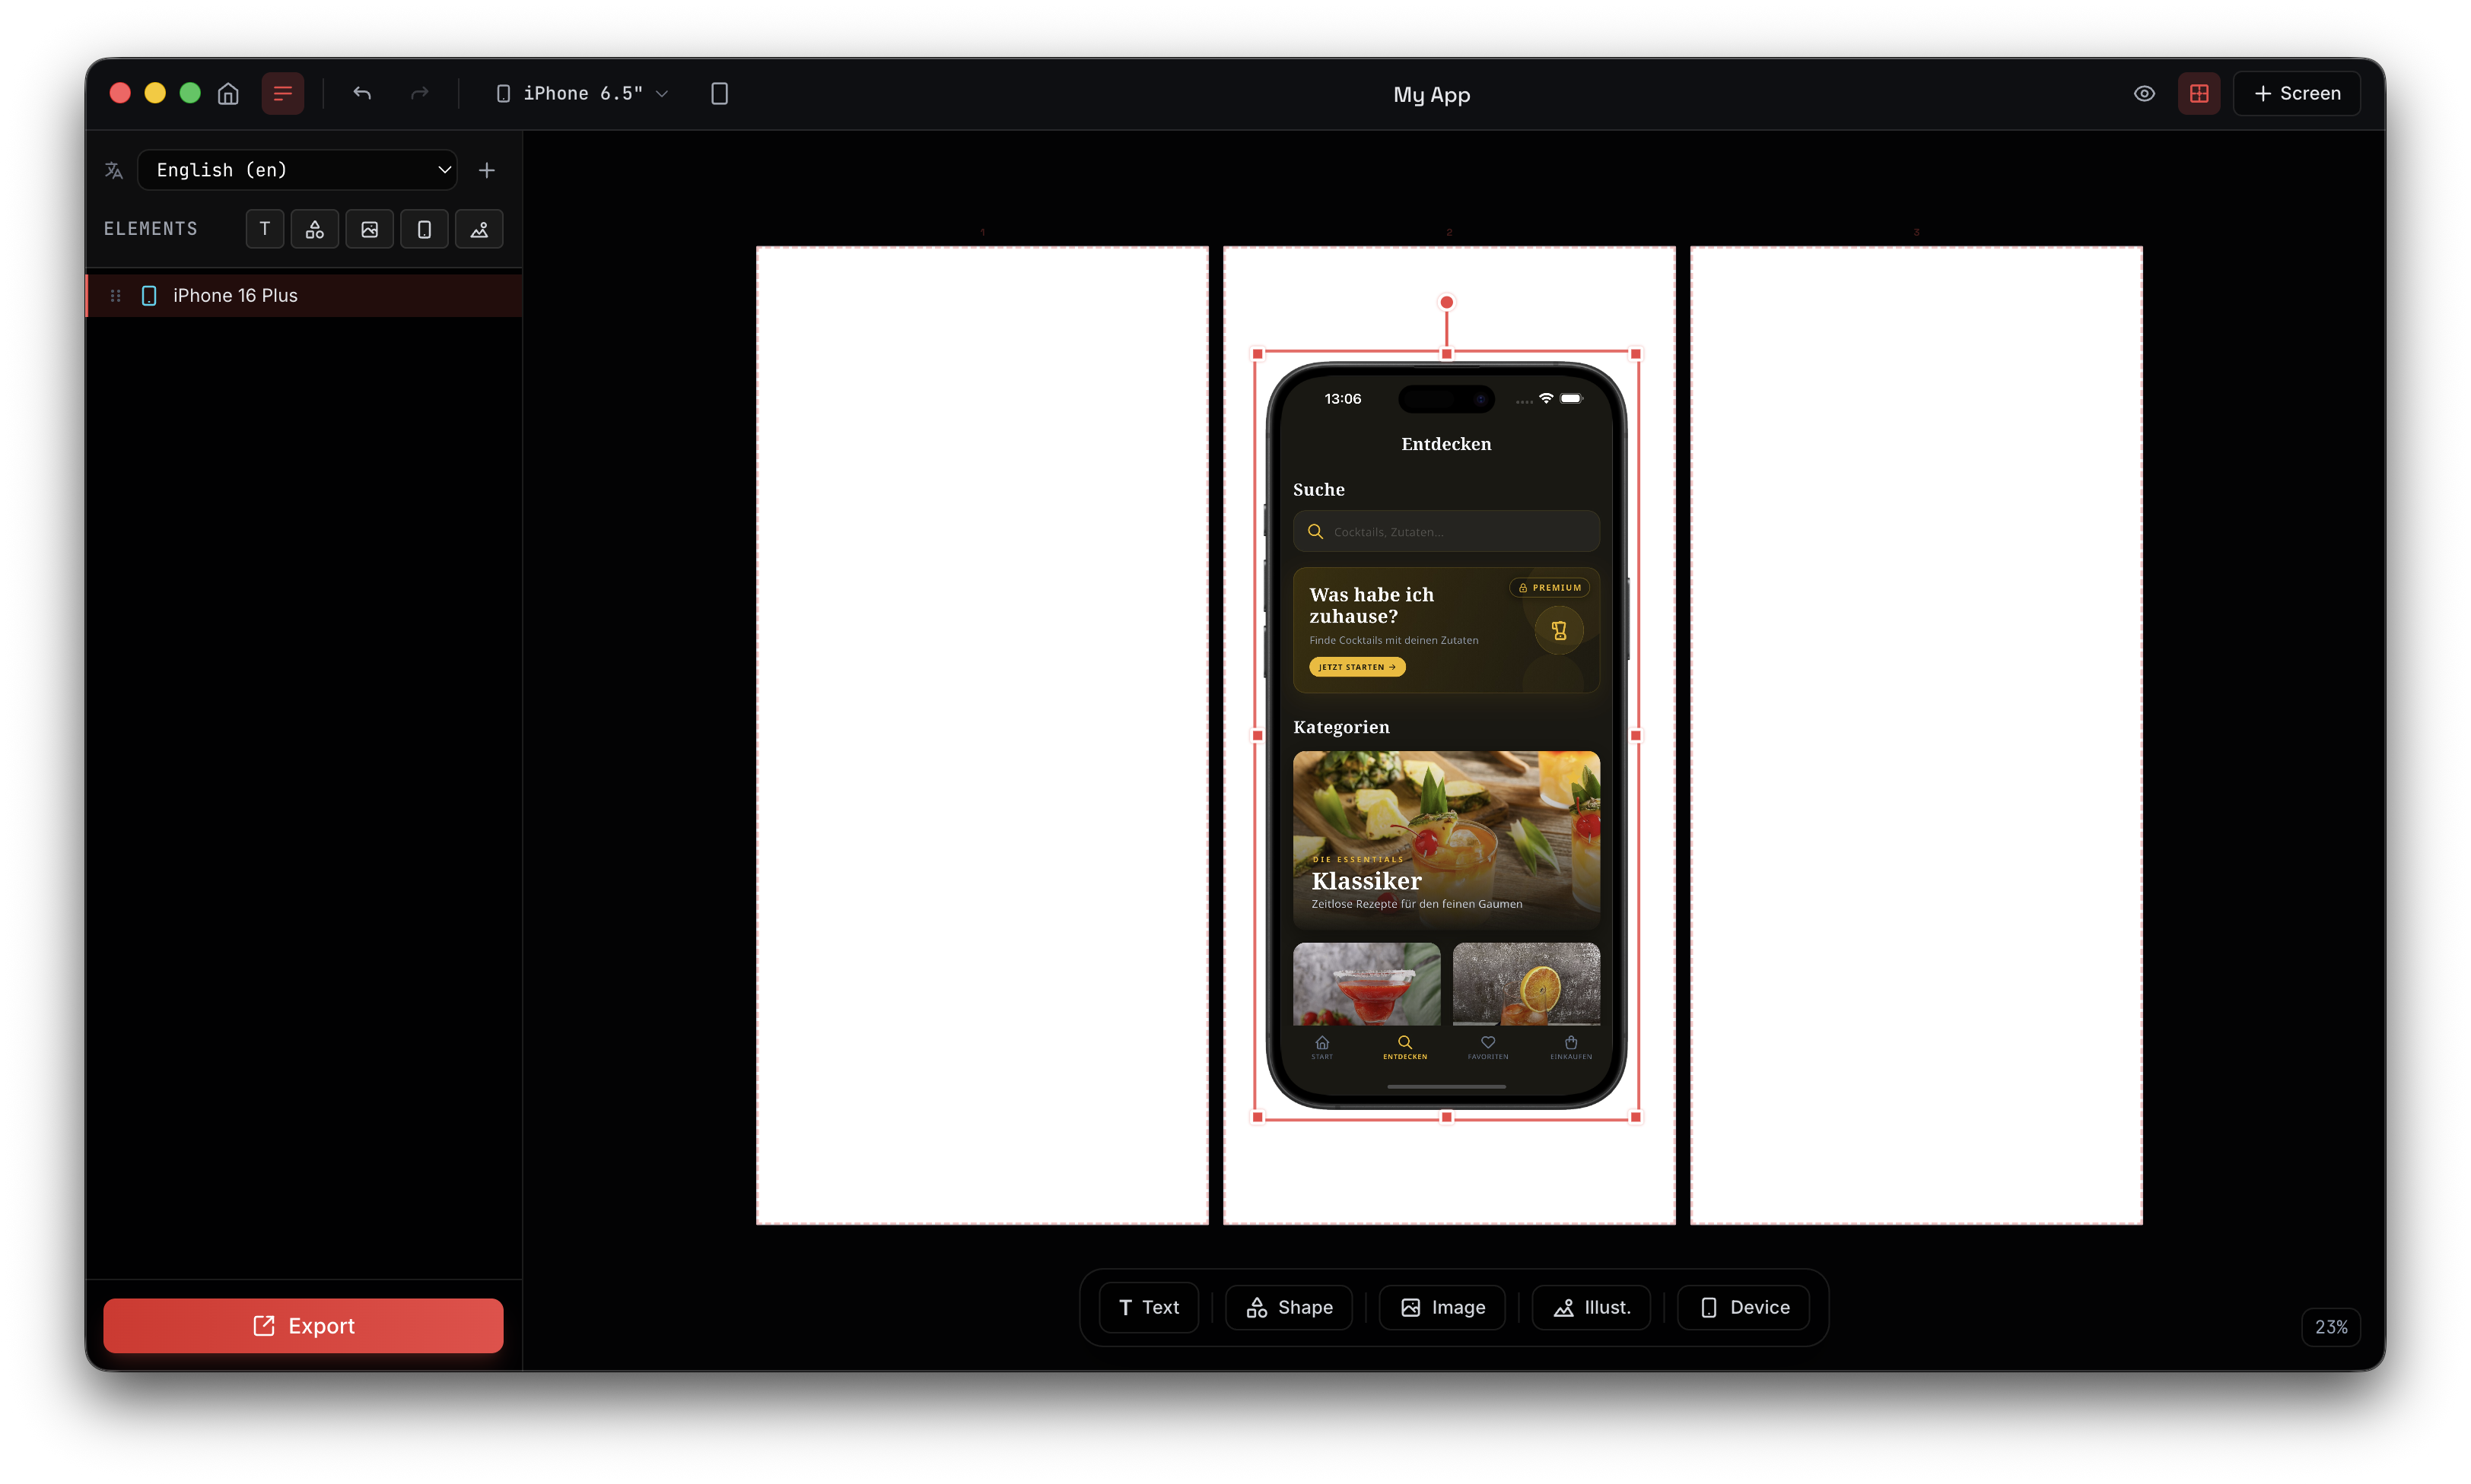Select the Text element tool in the sidebar
This screenshot has height=1484, width=2471.
(264, 229)
